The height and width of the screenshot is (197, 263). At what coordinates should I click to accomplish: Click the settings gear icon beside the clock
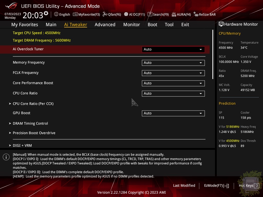click(x=46, y=13)
